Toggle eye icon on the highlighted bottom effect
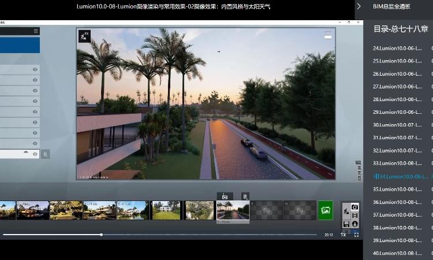The image size is (433, 260). click(35, 154)
